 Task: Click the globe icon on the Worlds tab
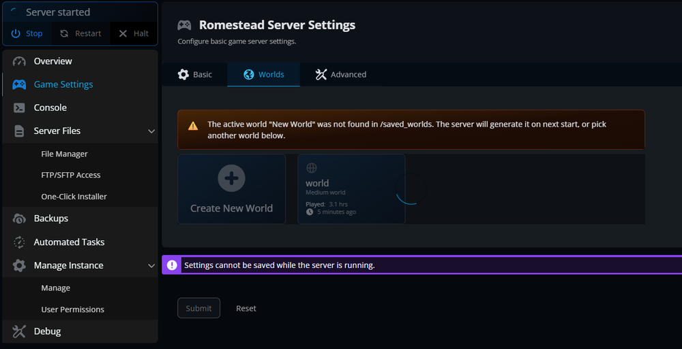coord(249,74)
